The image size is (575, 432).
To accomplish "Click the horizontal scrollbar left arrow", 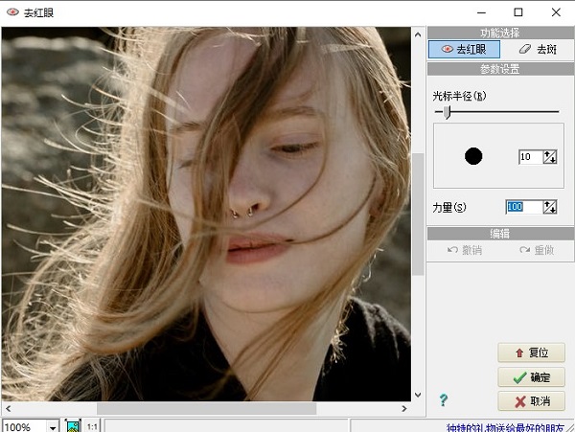I will pos(7,408).
